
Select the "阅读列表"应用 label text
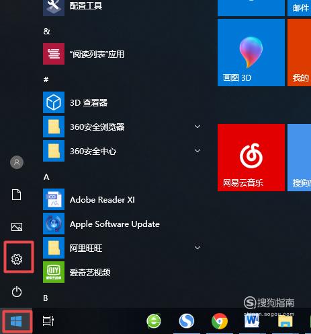(x=97, y=54)
